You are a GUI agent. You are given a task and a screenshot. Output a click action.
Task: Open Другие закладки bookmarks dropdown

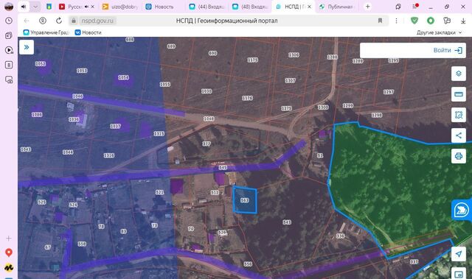coord(439,32)
